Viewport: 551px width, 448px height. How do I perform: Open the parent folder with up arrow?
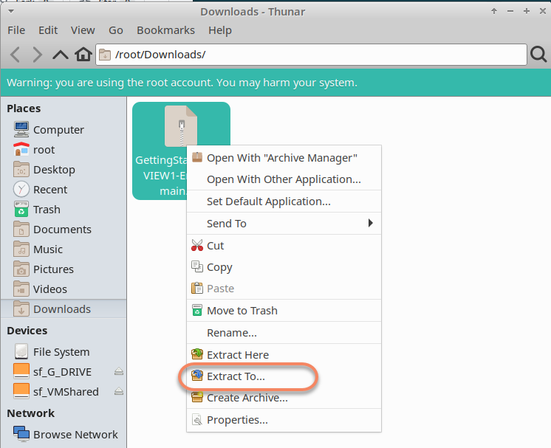pos(61,55)
